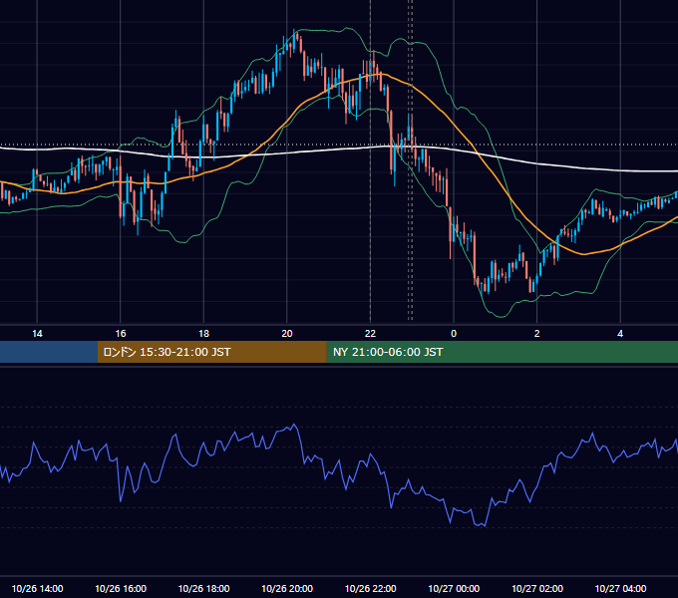Click the 10/26 14:00 date label

pos(37,588)
